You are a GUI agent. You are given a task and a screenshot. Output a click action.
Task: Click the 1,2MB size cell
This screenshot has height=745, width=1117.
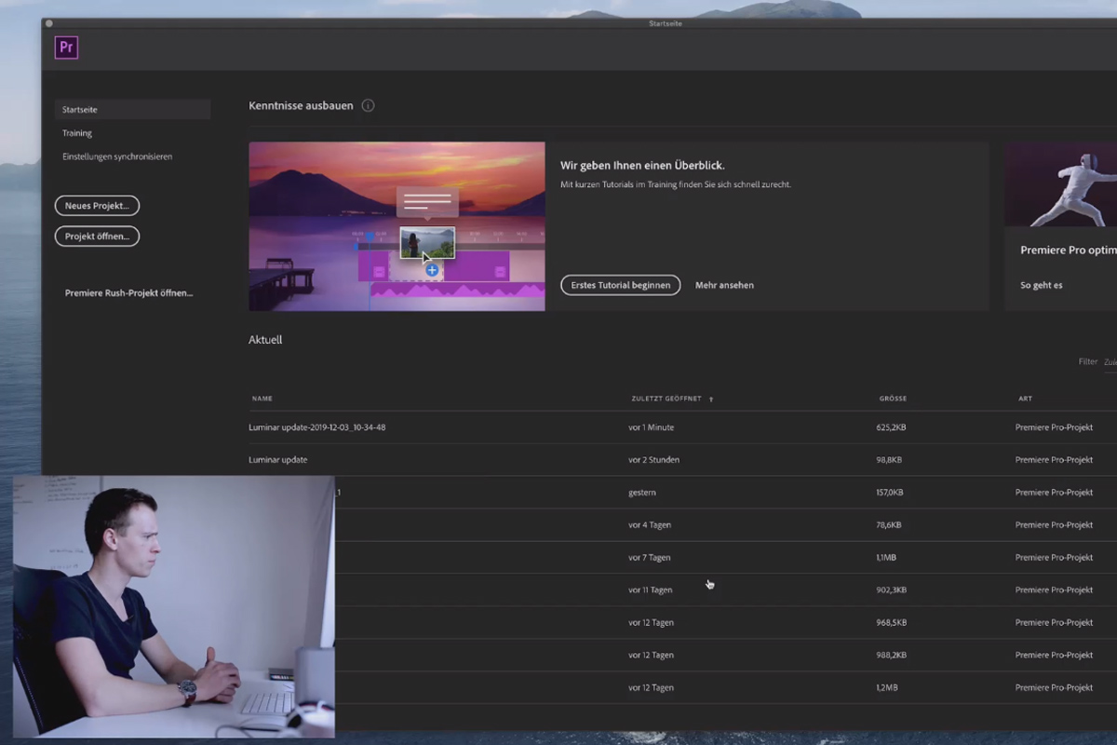886,688
